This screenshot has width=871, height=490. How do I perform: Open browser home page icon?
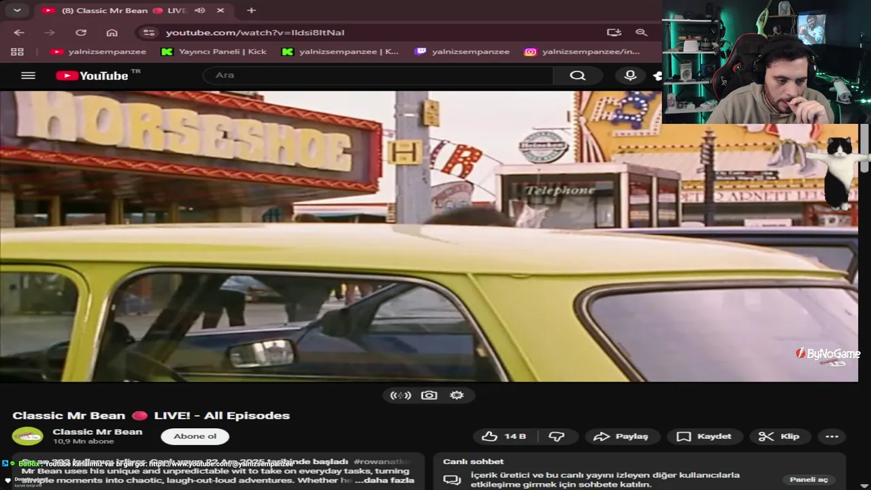tap(112, 32)
